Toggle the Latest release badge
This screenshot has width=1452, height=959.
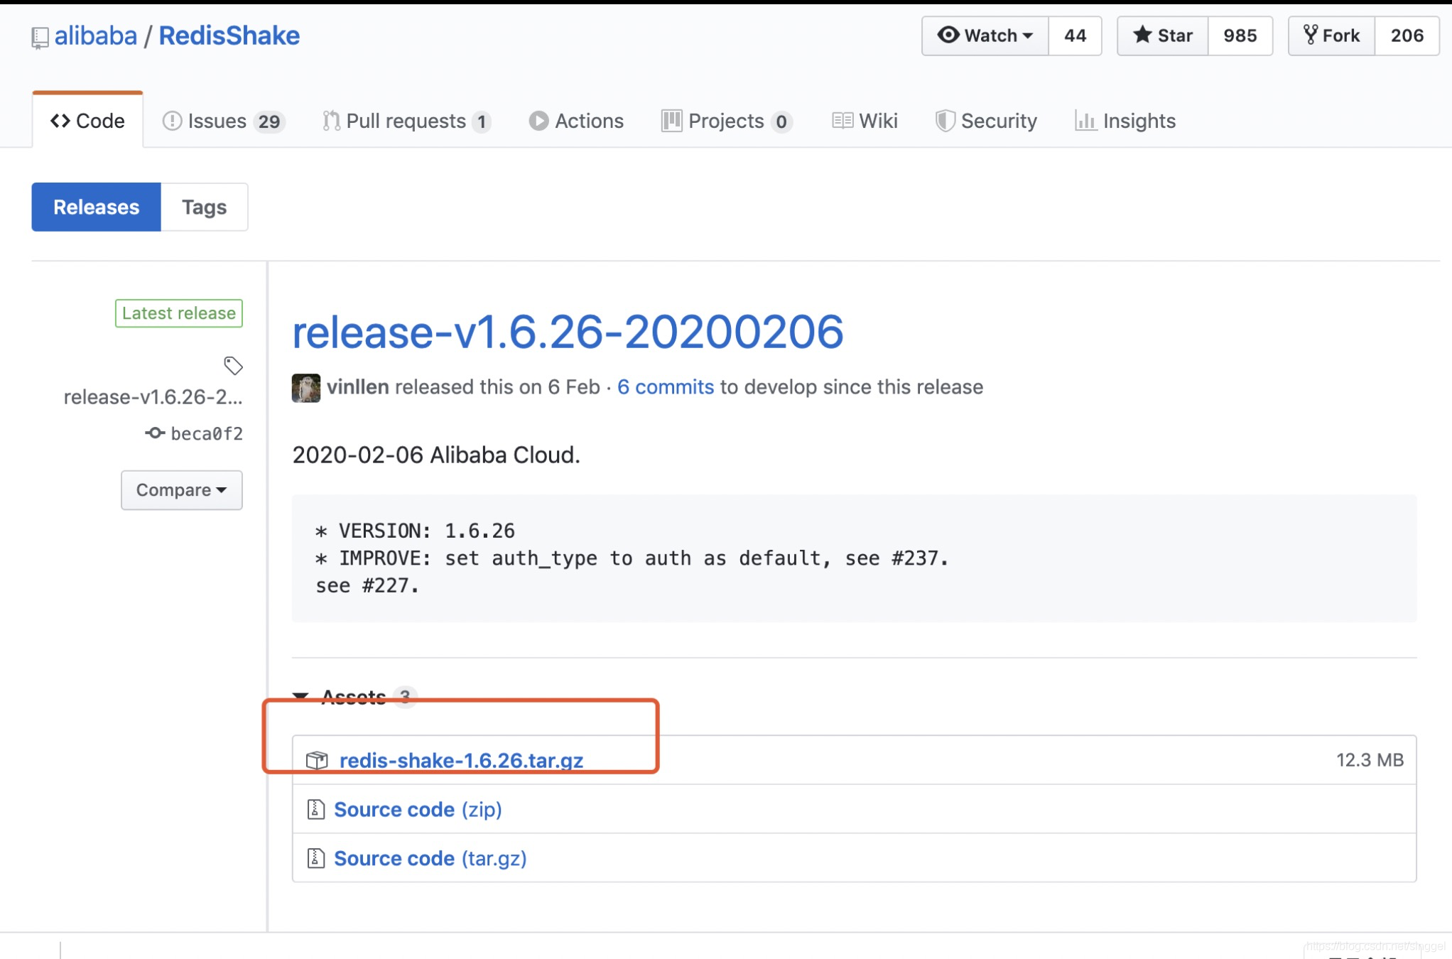(x=178, y=313)
